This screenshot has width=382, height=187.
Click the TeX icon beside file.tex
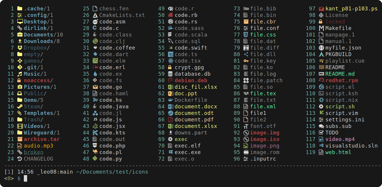(246, 94)
